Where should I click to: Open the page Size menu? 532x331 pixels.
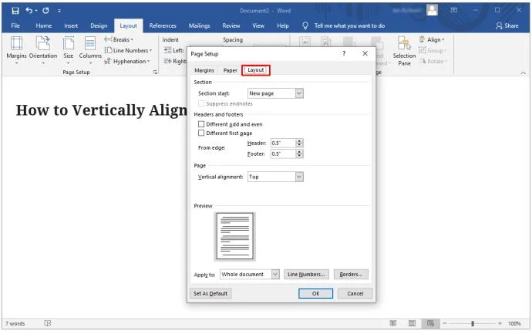point(68,49)
